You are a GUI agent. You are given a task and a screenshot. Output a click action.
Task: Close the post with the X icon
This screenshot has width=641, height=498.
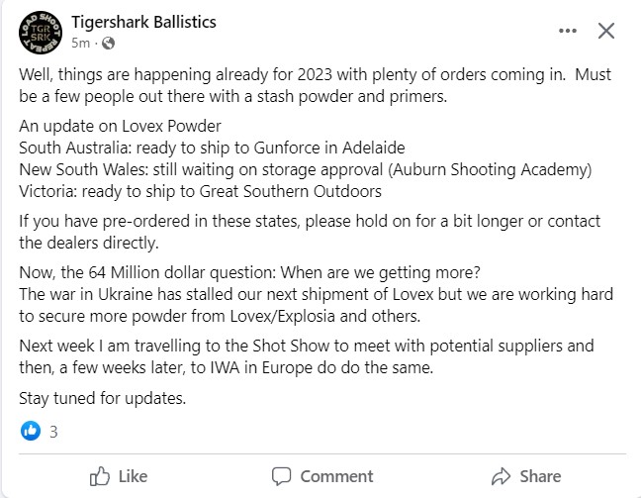605,31
